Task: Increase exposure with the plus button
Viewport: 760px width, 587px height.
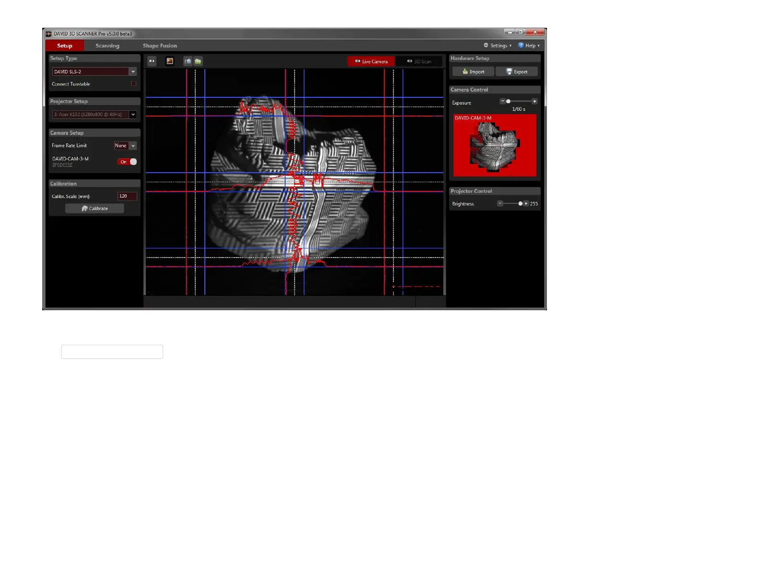Action: click(x=534, y=101)
